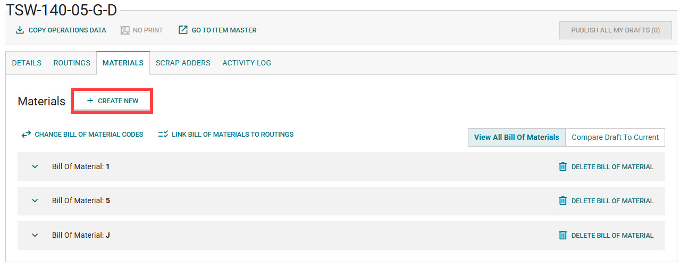Screen dimensions: 680x267
Task: Go to the Details tab
Action: coord(27,63)
